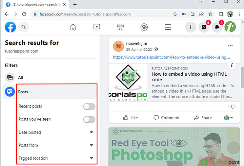Click the browser Back arrow
The width and height of the screenshot is (244, 166).
[x=6, y=14]
